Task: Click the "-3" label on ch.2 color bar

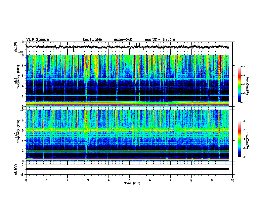Action: [x=244, y=121]
